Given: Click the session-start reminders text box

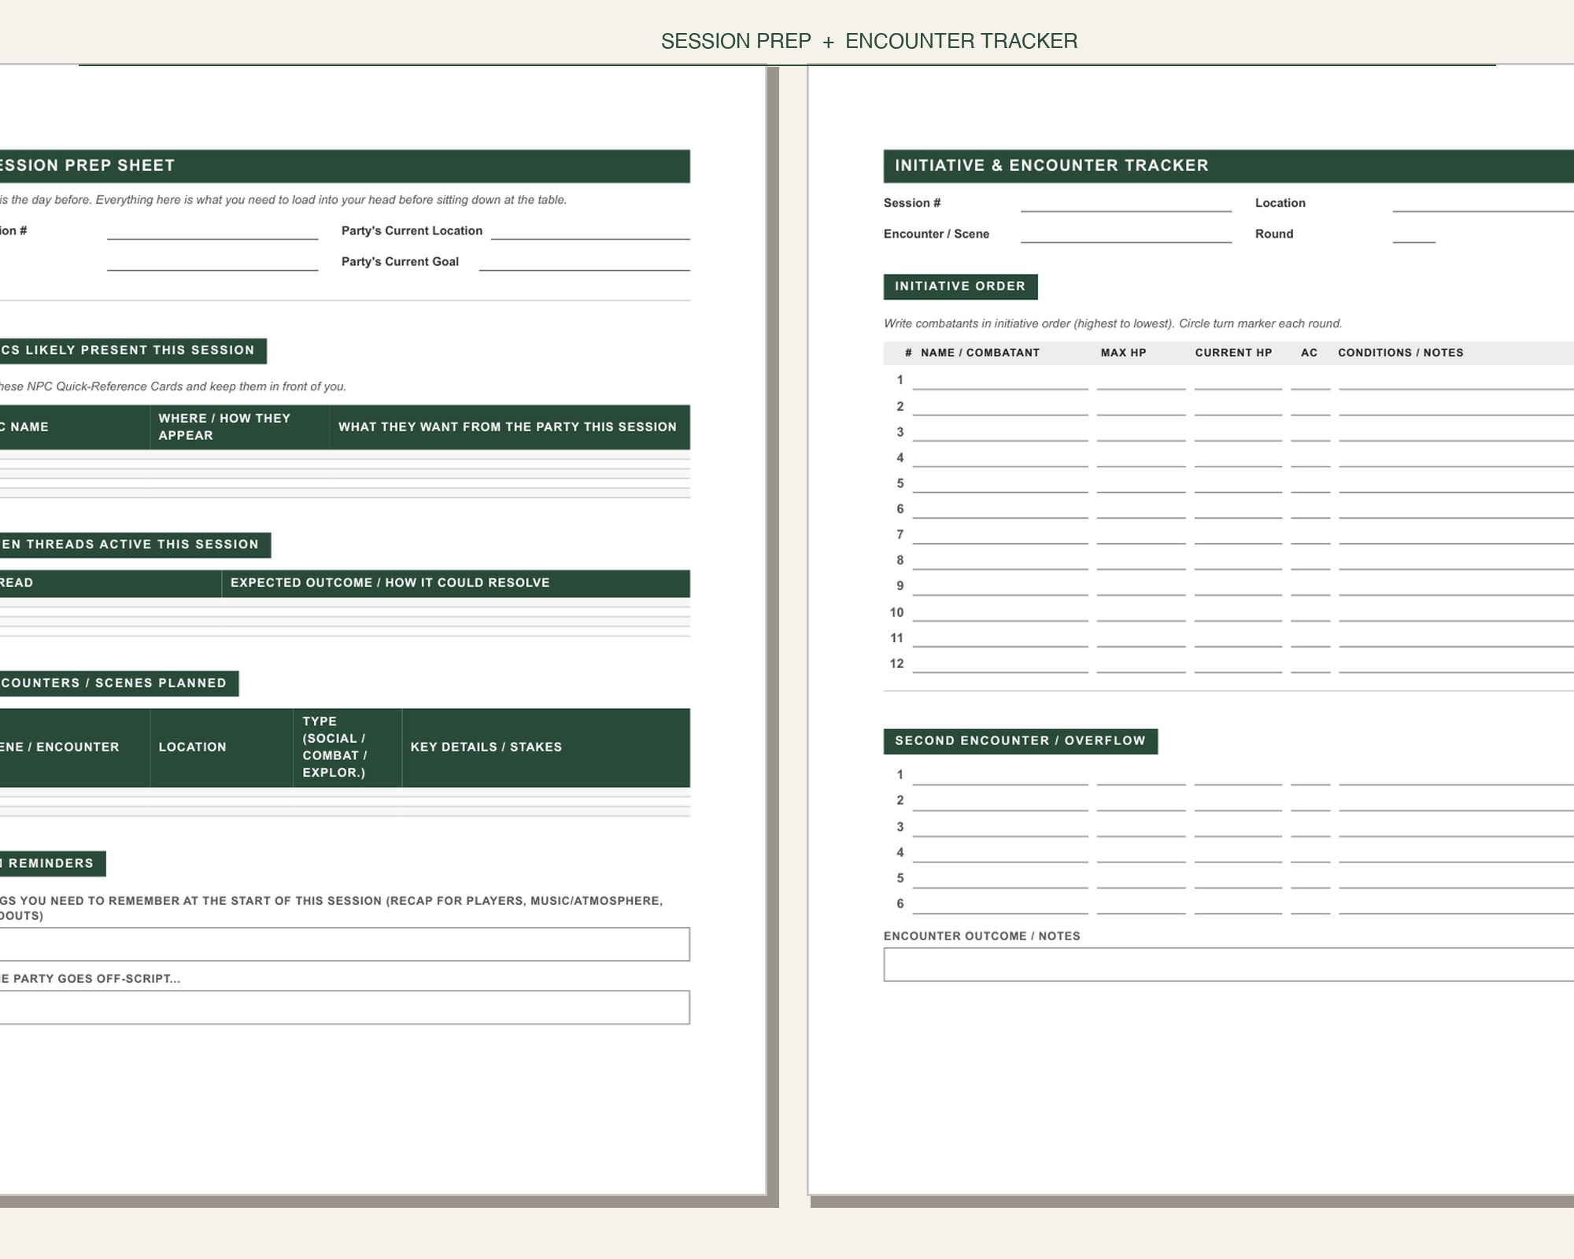Looking at the screenshot, I should point(345,944).
